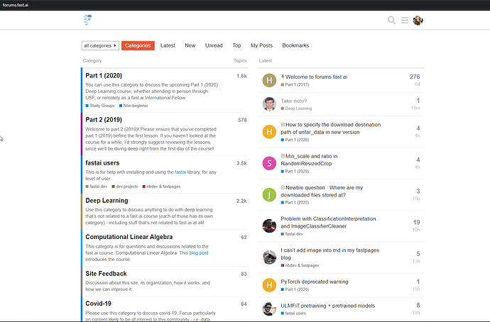Screen dimensions: 490x322
Task: Click the 1.6k topics count
Action: (x=241, y=76)
